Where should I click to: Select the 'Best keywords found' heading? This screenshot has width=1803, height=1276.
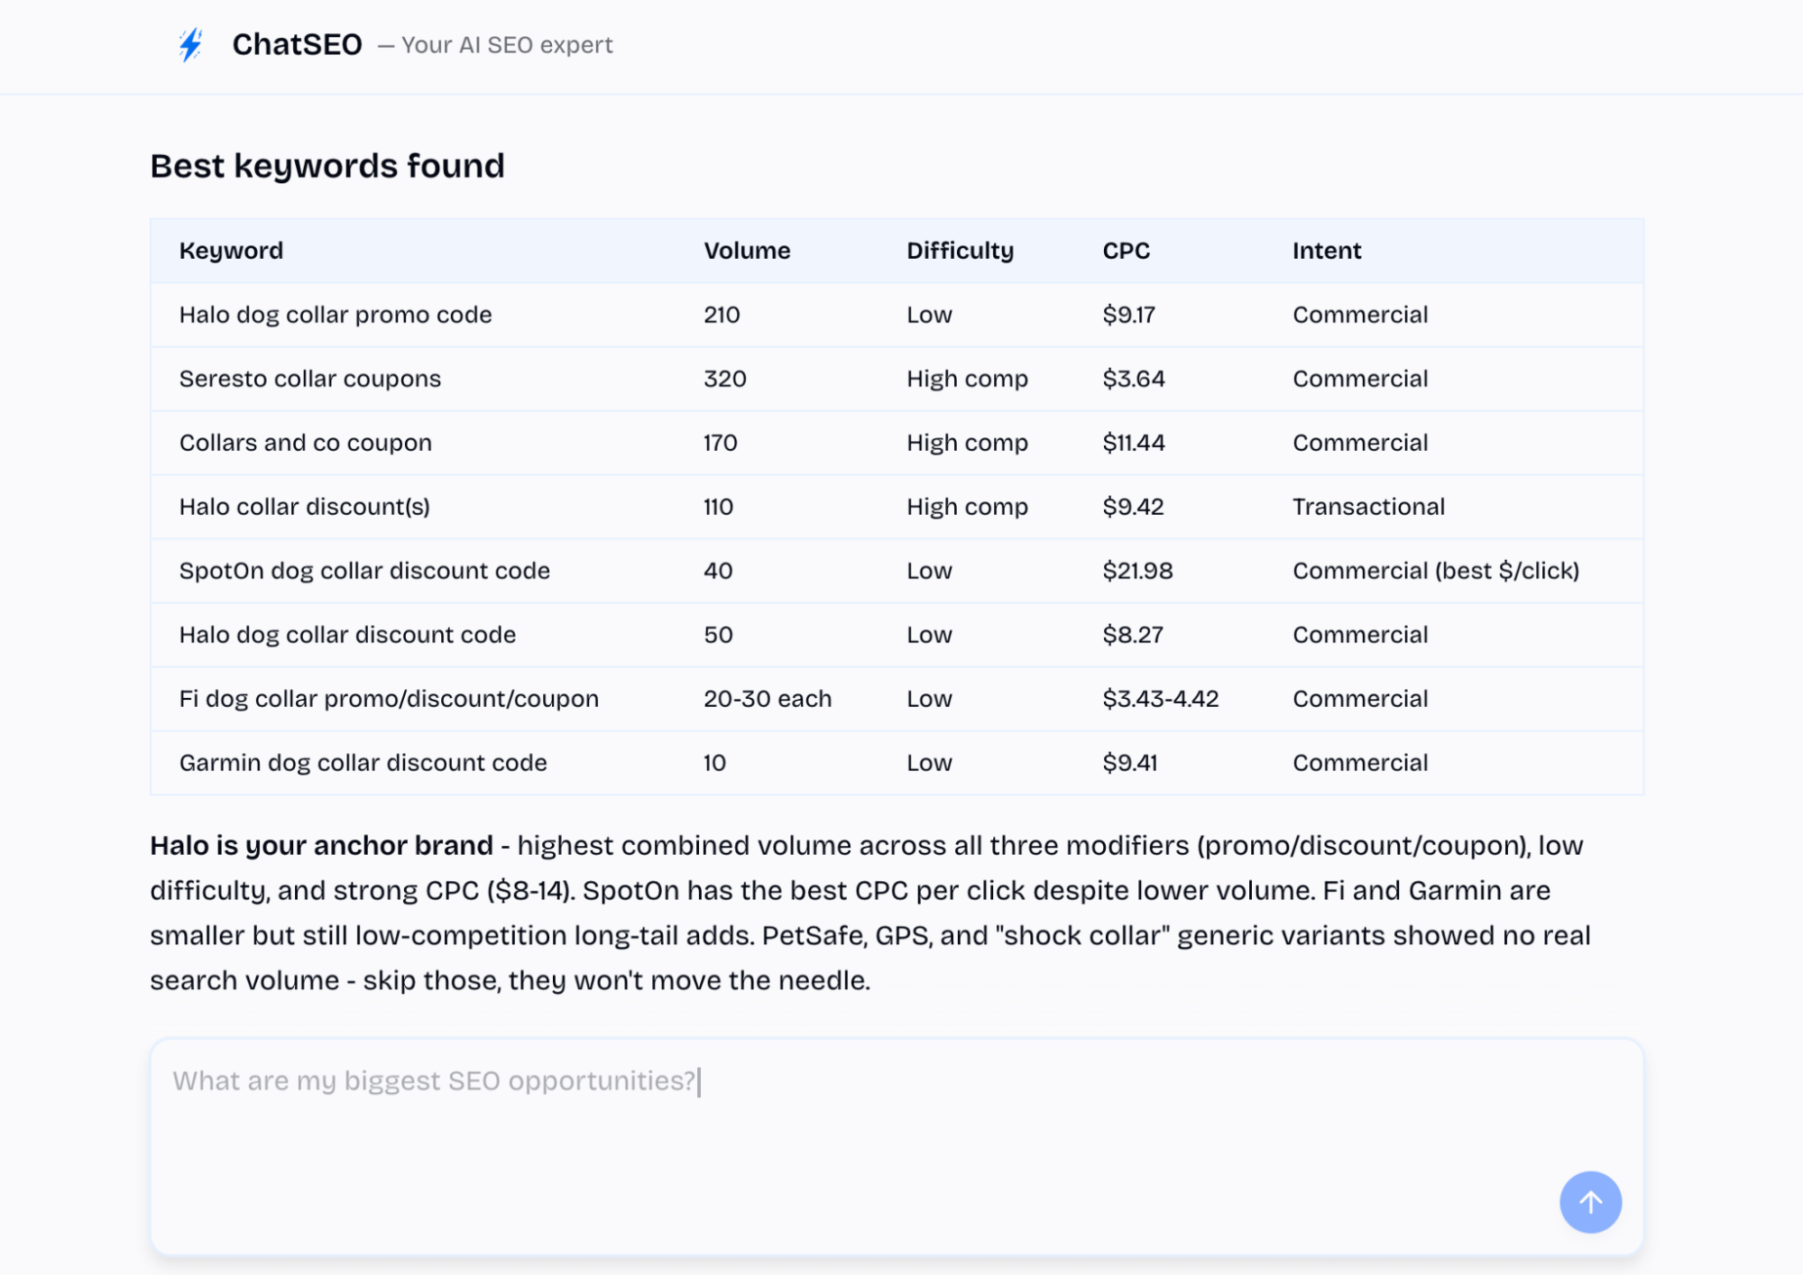point(327,166)
